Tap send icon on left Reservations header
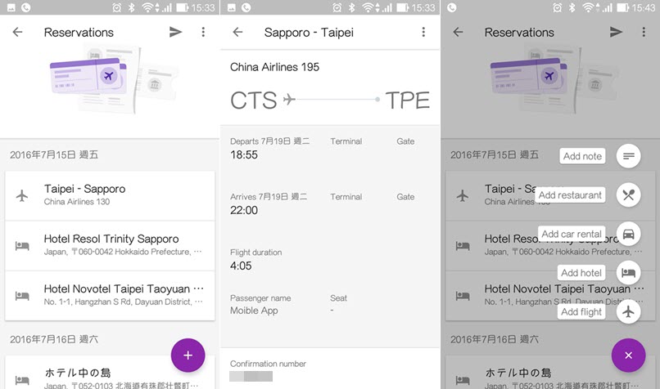 coord(175,33)
